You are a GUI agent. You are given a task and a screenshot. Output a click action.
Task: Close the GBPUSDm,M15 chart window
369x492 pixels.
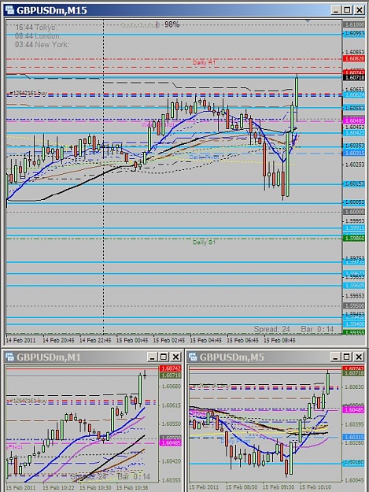359,10
